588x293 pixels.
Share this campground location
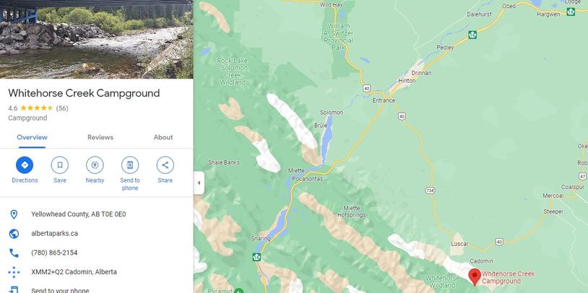[x=165, y=165]
